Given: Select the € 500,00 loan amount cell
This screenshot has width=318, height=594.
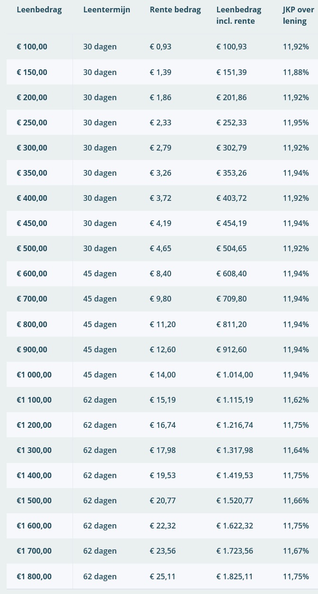Looking at the screenshot, I should pyautogui.click(x=32, y=248).
